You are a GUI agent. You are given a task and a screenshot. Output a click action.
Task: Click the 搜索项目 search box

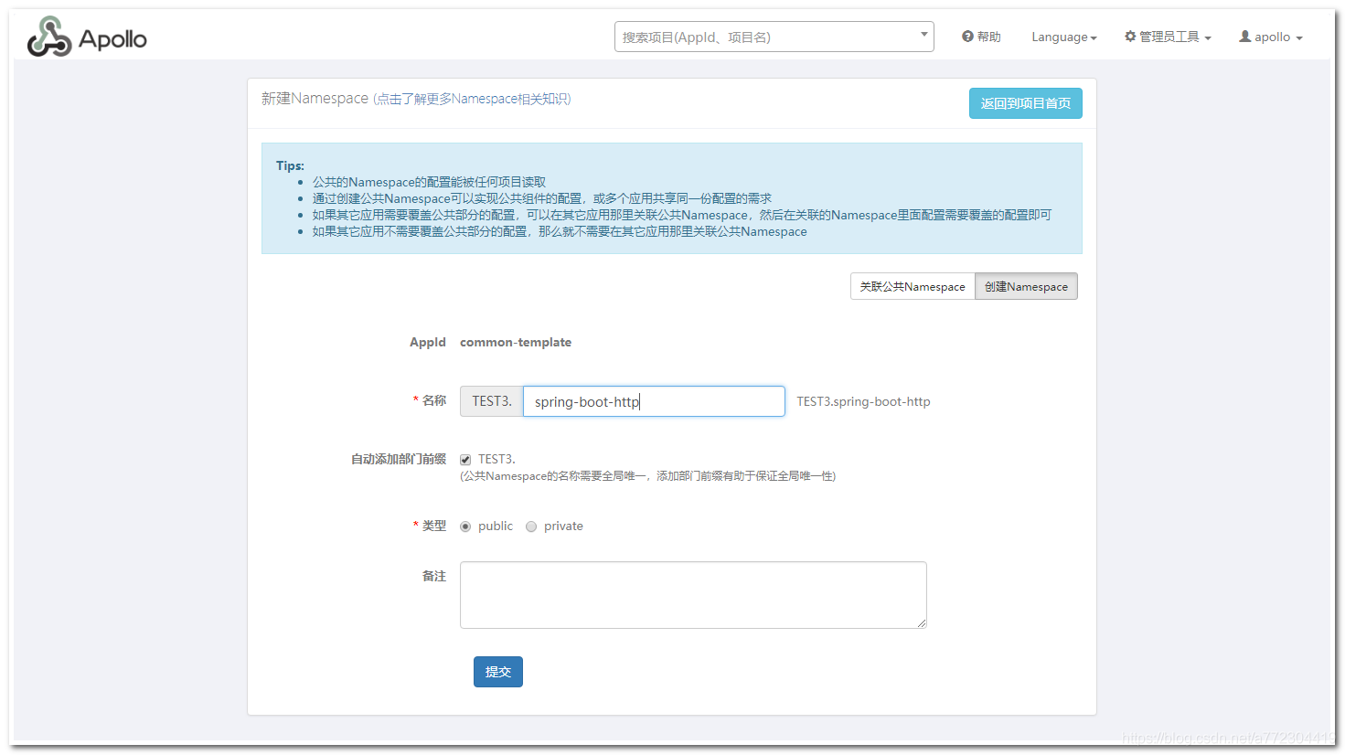[768, 36]
